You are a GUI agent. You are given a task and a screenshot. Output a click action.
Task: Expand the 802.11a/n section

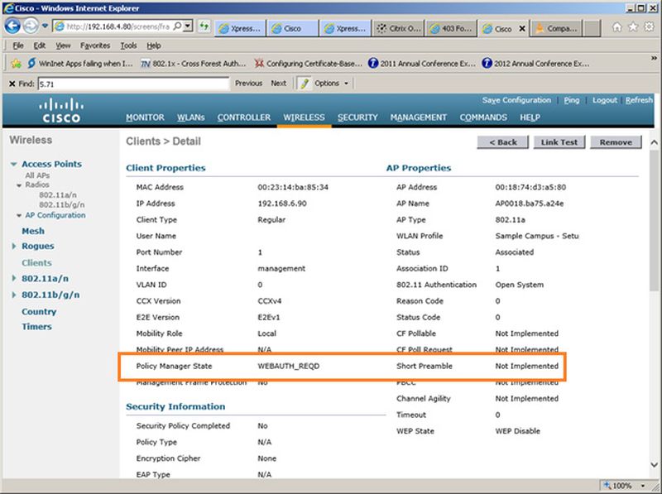[x=14, y=278]
